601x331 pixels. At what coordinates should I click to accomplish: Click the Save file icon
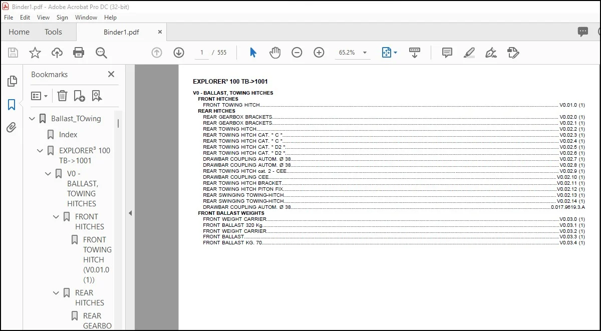(13, 53)
